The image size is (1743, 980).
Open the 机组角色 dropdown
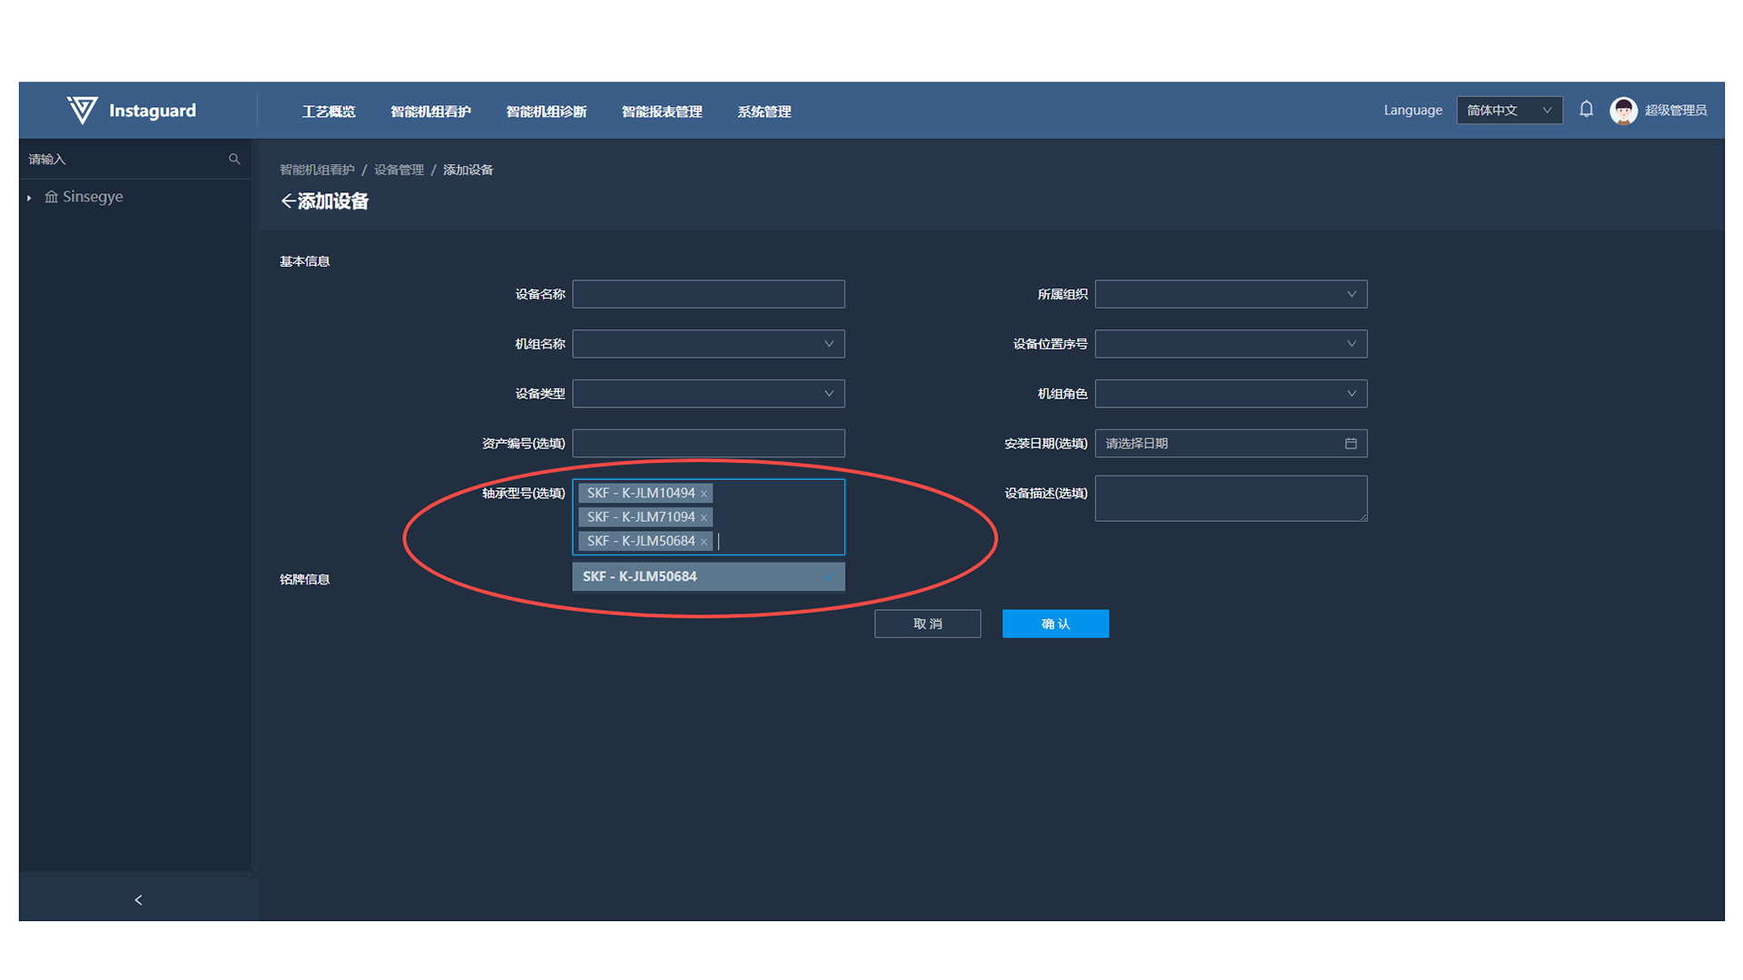1231,394
